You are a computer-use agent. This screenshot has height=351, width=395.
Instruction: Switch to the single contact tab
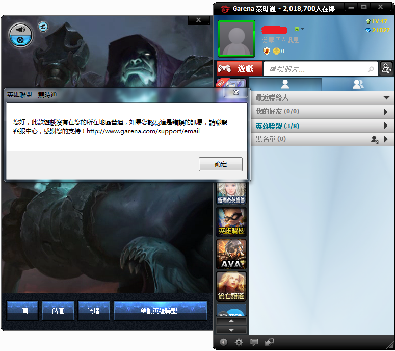click(285, 84)
